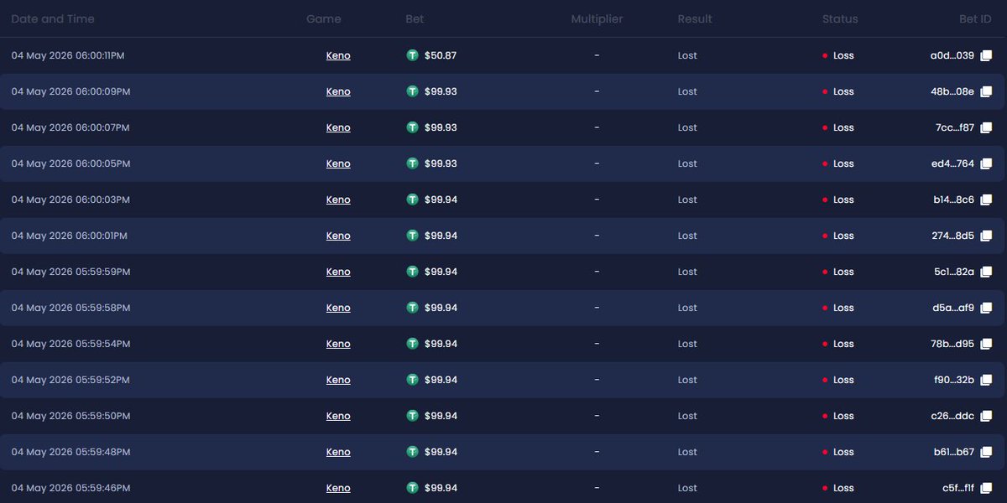
Task: Click the Date and Time column header
Action: coord(53,18)
